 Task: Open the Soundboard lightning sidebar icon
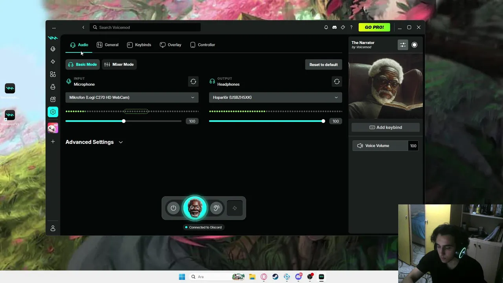53,62
